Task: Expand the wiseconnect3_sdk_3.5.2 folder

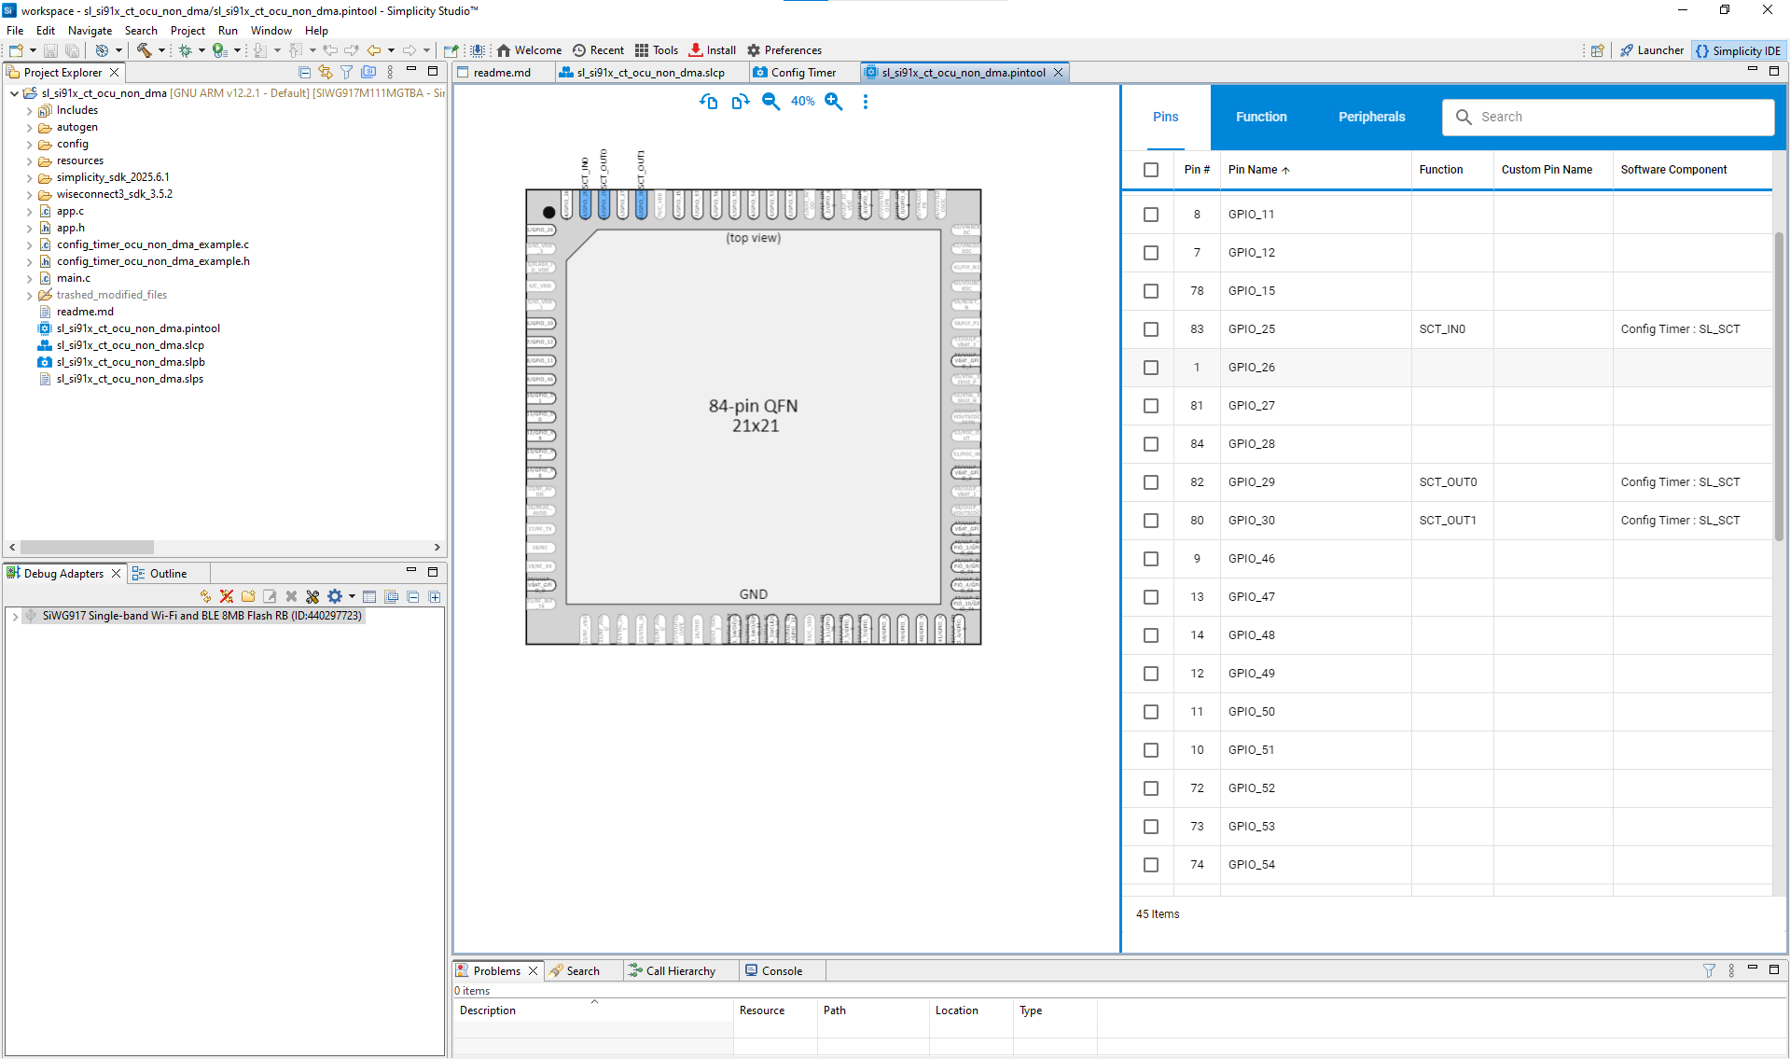Action: 29,194
